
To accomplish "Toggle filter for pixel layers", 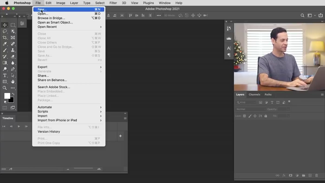I will [x=261, y=103].
